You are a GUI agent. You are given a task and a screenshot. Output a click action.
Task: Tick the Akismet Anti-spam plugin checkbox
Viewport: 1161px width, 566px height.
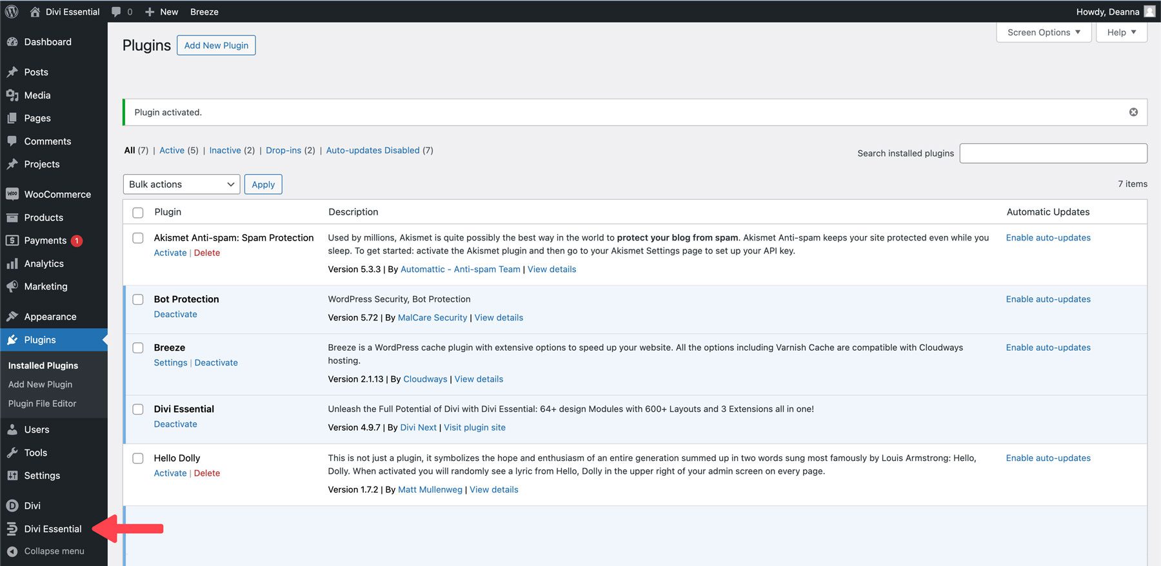(x=138, y=238)
